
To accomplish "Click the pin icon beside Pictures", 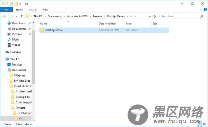I will (29, 34).
